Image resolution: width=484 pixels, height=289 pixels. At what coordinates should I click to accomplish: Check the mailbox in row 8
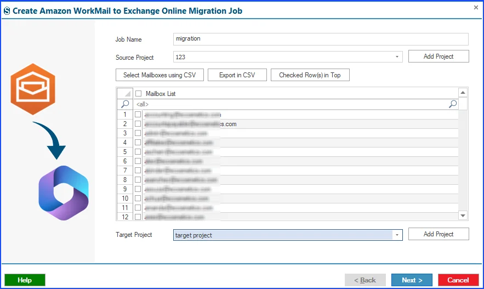[x=138, y=180]
